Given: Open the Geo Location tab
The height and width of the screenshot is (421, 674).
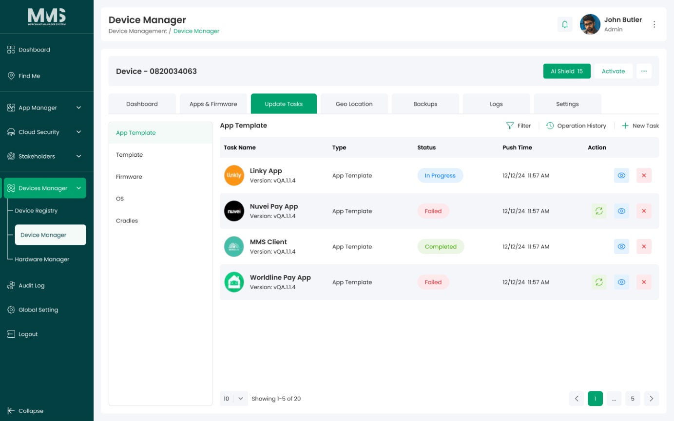Looking at the screenshot, I should pyautogui.click(x=354, y=104).
